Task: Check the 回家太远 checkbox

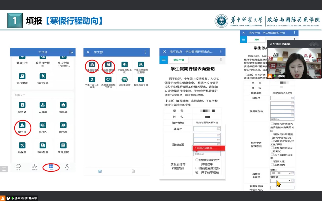Action: coord(272,161)
